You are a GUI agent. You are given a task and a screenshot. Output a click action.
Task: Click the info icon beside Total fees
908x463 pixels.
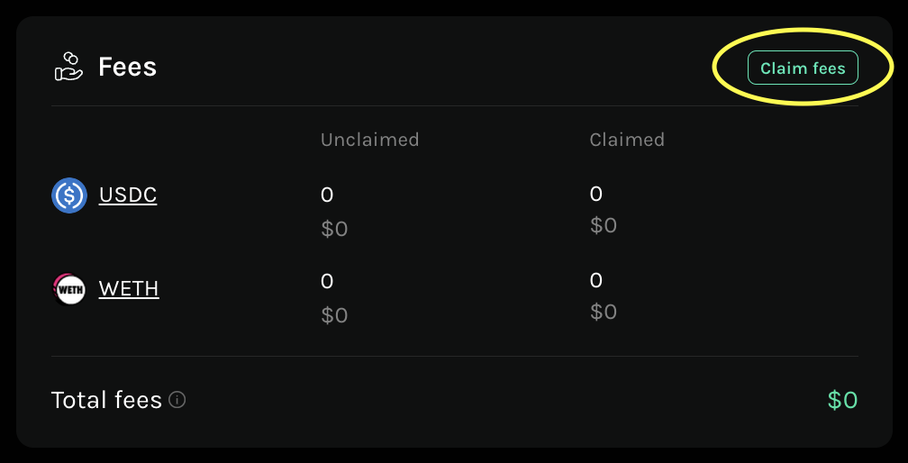(x=177, y=400)
